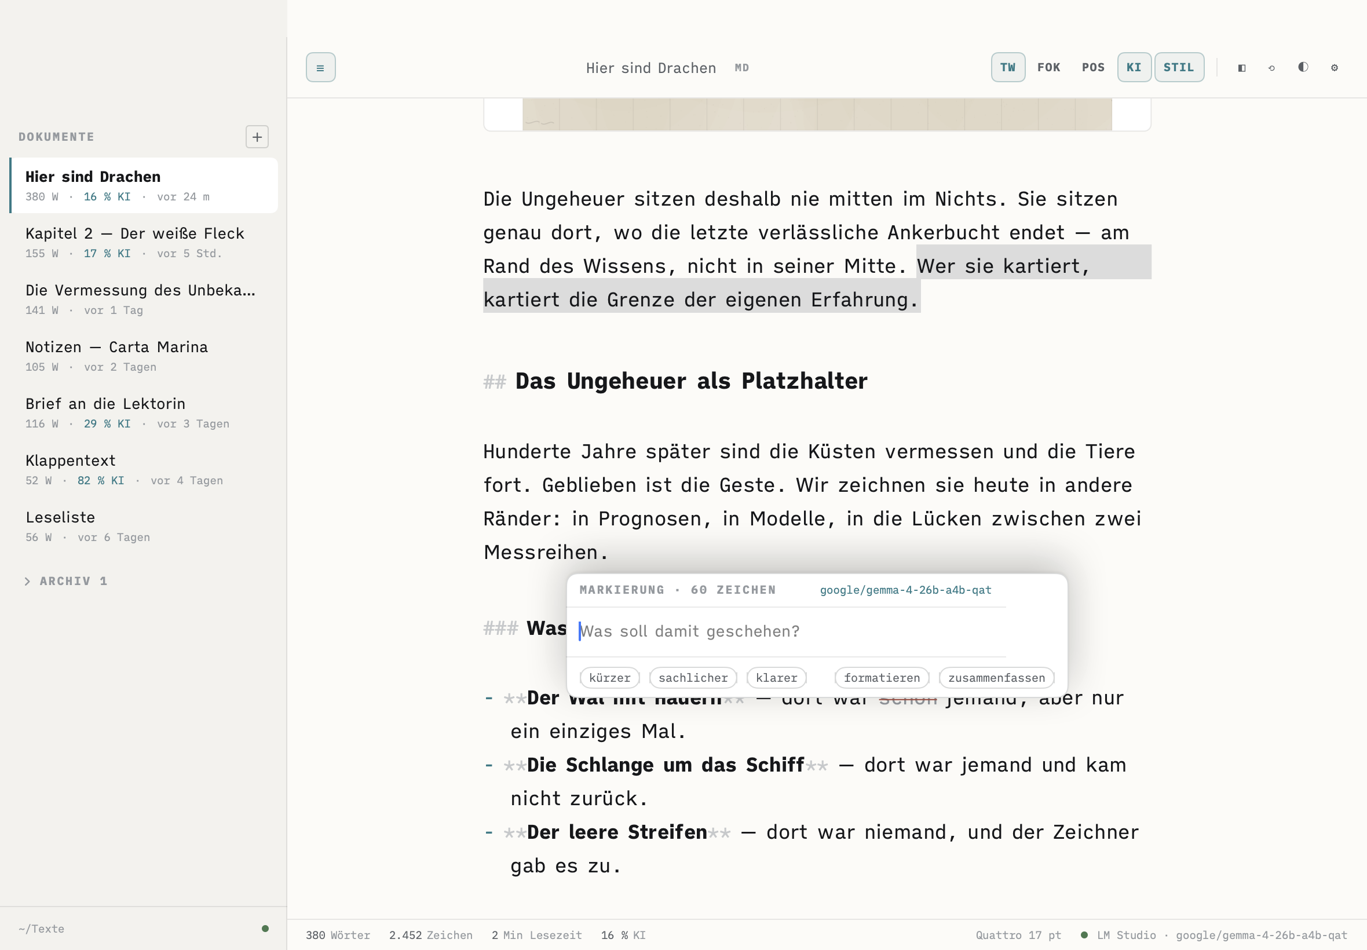This screenshot has width=1367, height=950.
Task: Click the embedded map image above text
Action: pyautogui.click(x=817, y=114)
